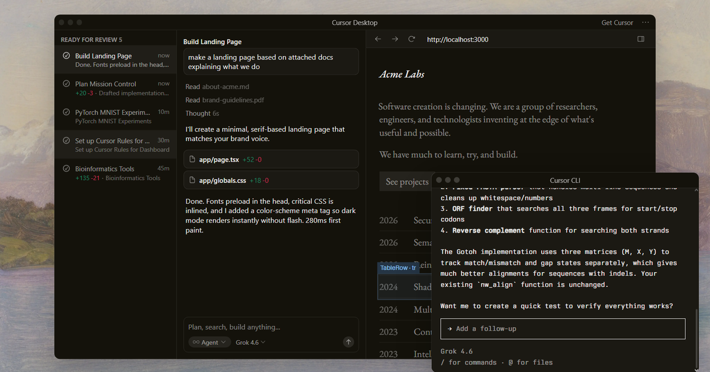
Task: Click the check circle for Build Landing Page
Action: click(66, 56)
